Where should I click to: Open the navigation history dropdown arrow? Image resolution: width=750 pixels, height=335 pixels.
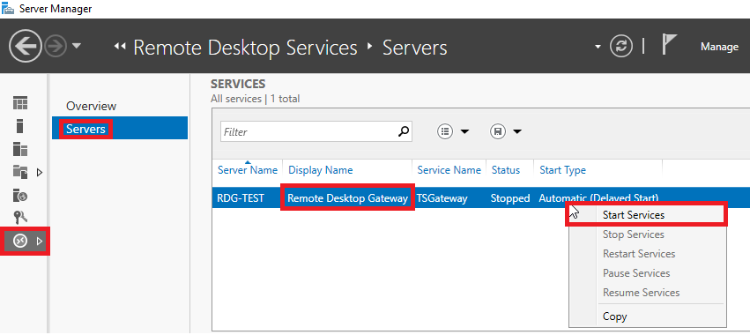[x=77, y=47]
